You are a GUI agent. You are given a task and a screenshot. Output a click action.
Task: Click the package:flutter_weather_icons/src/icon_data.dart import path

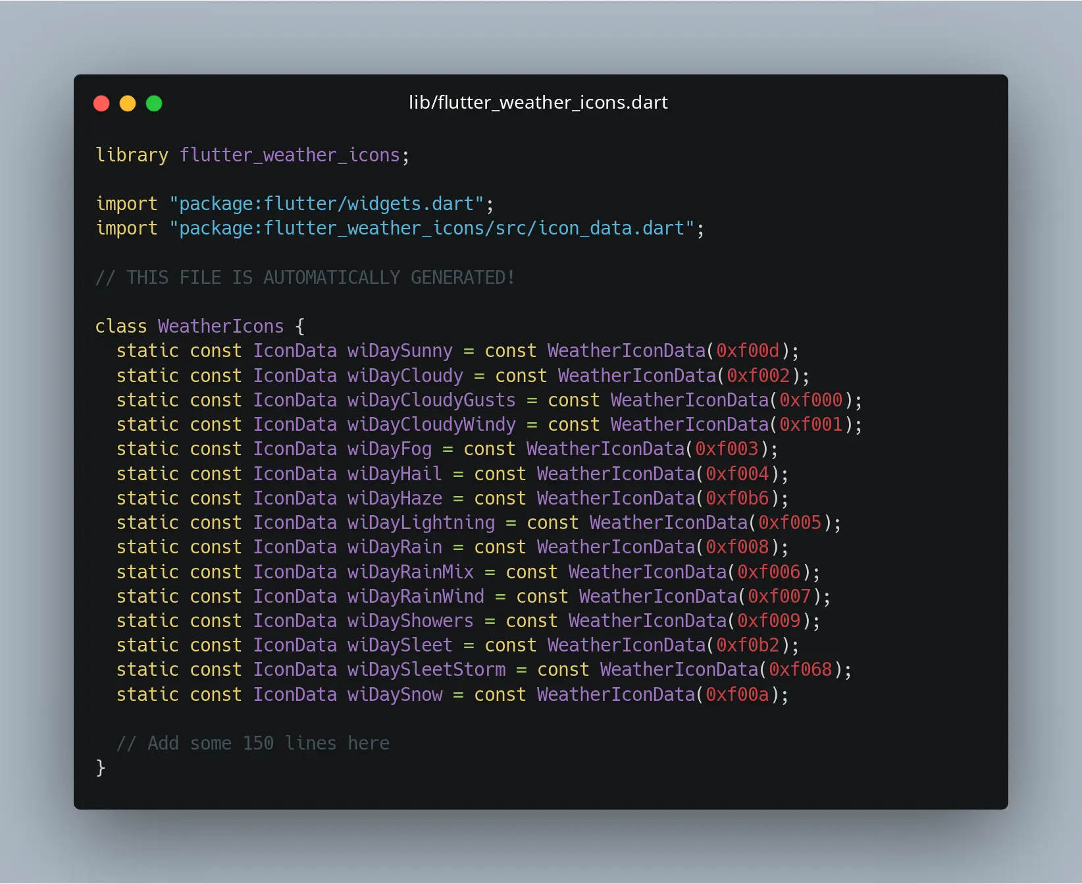[x=434, y=228]
